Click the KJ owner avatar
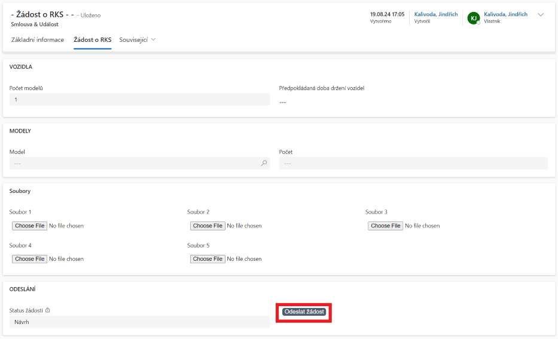The height and width of the screenshot is (339, 558). [473, 18]
